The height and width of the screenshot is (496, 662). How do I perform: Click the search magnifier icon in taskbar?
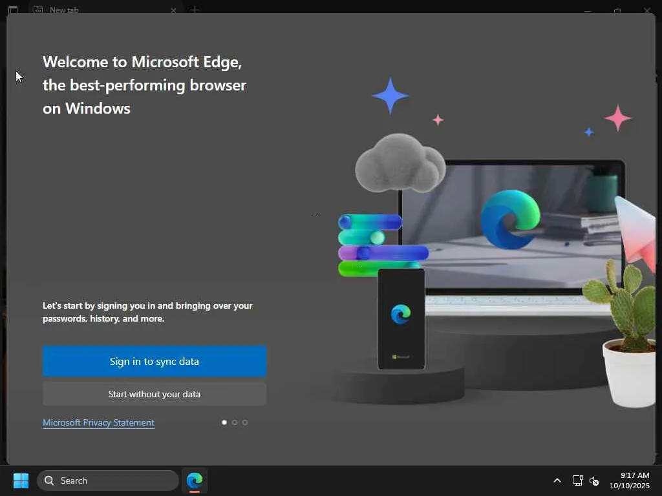(49, 480)
